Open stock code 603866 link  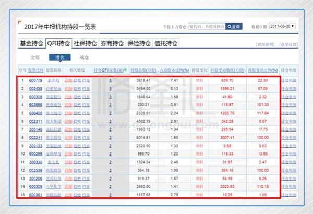pos(35,105)
